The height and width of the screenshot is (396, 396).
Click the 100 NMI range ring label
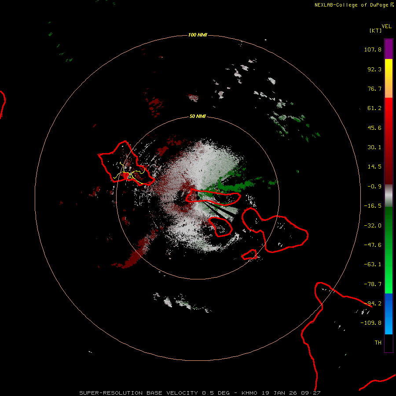(x=198, y=35)
